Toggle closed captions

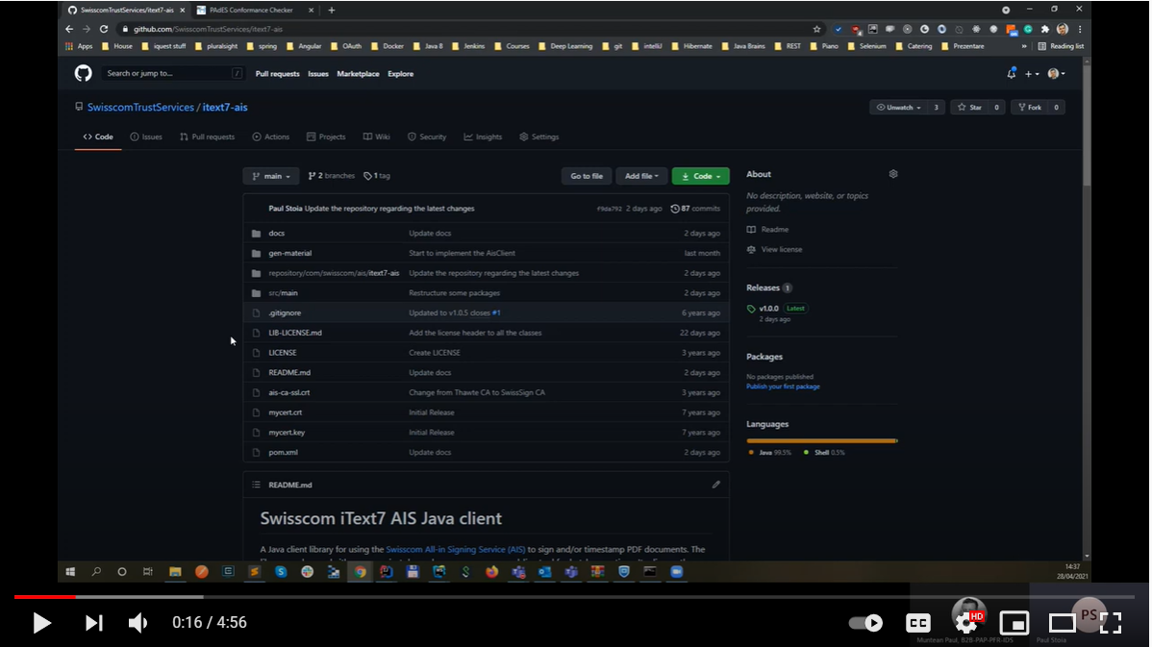918,623
